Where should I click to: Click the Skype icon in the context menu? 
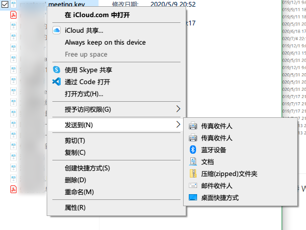tap(57, 70)
